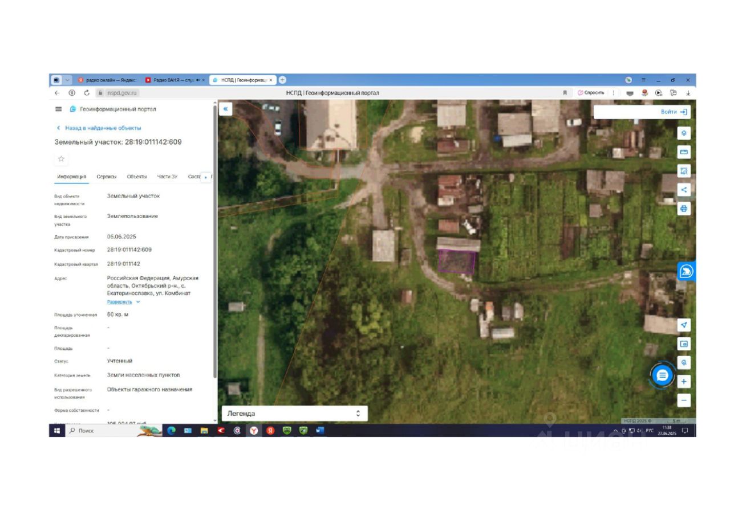Viewport: 730px width, 515px height.
Task: Click the target locate icon on map
Action: 684,363
